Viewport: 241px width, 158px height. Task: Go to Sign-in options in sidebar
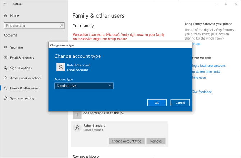click(x=21, y=68)
